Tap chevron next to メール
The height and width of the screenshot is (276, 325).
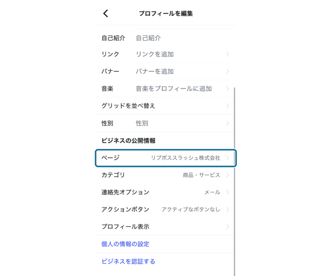click(x=227, y=192)
